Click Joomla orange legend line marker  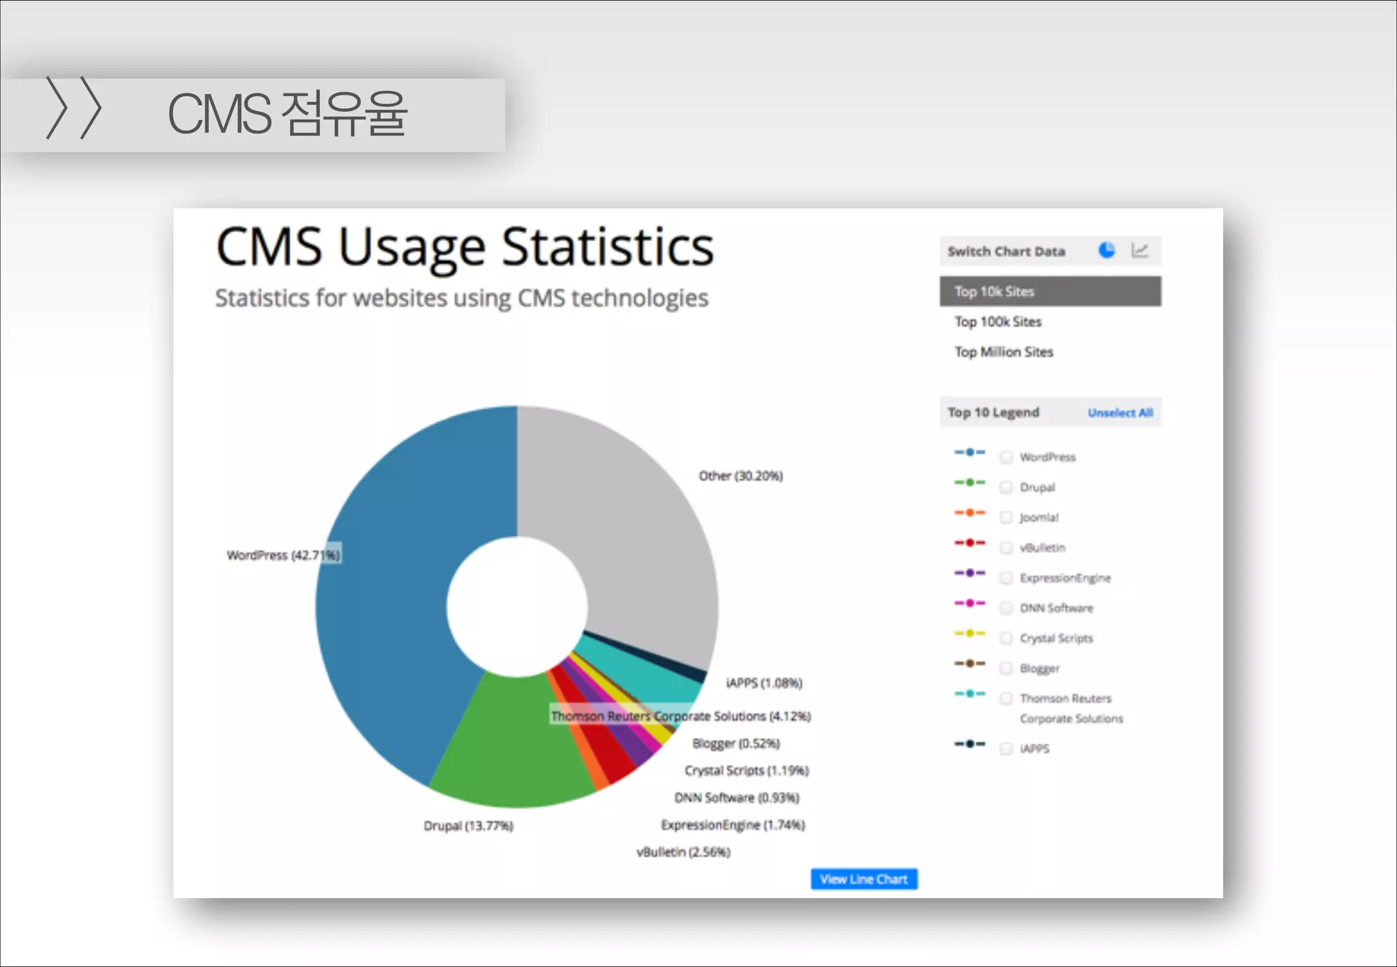coord(969,512)
